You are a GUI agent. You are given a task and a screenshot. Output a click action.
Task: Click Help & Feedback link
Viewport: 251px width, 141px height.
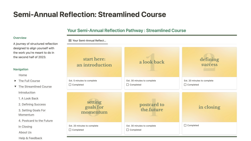pyautogui.click(x=30, y=138)
